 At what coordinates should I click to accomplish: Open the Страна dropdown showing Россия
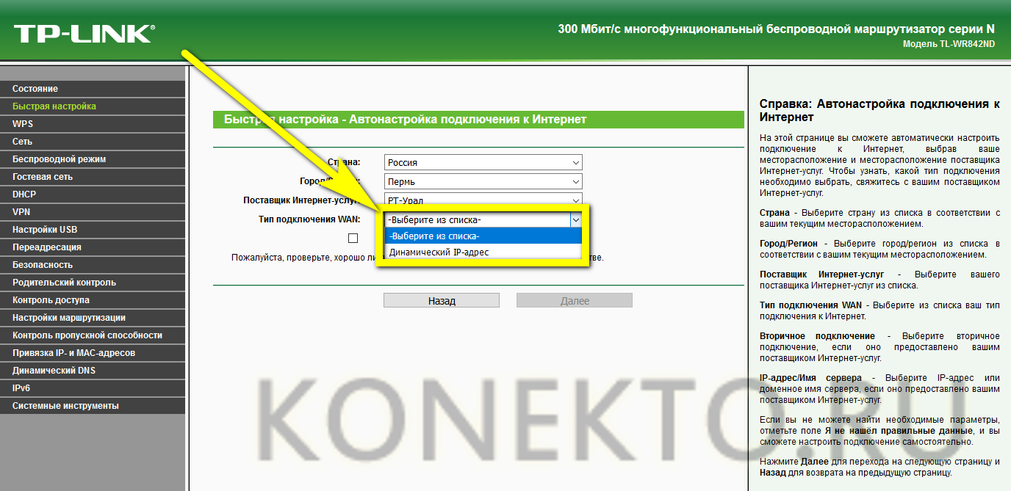483,162
